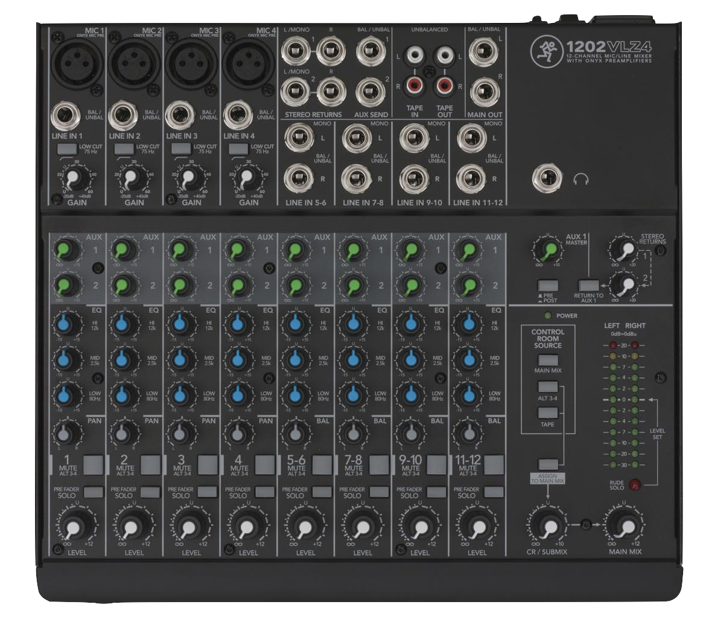Click the 1202VLZ4 model name text
The image size is (709, 622).
pyautogui.click(x=609, y=46)
